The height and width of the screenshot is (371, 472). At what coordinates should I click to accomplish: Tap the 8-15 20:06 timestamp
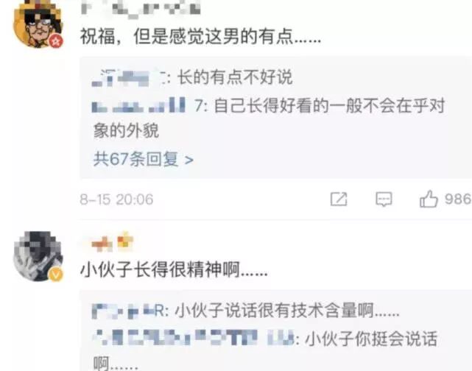click(116, 199)
